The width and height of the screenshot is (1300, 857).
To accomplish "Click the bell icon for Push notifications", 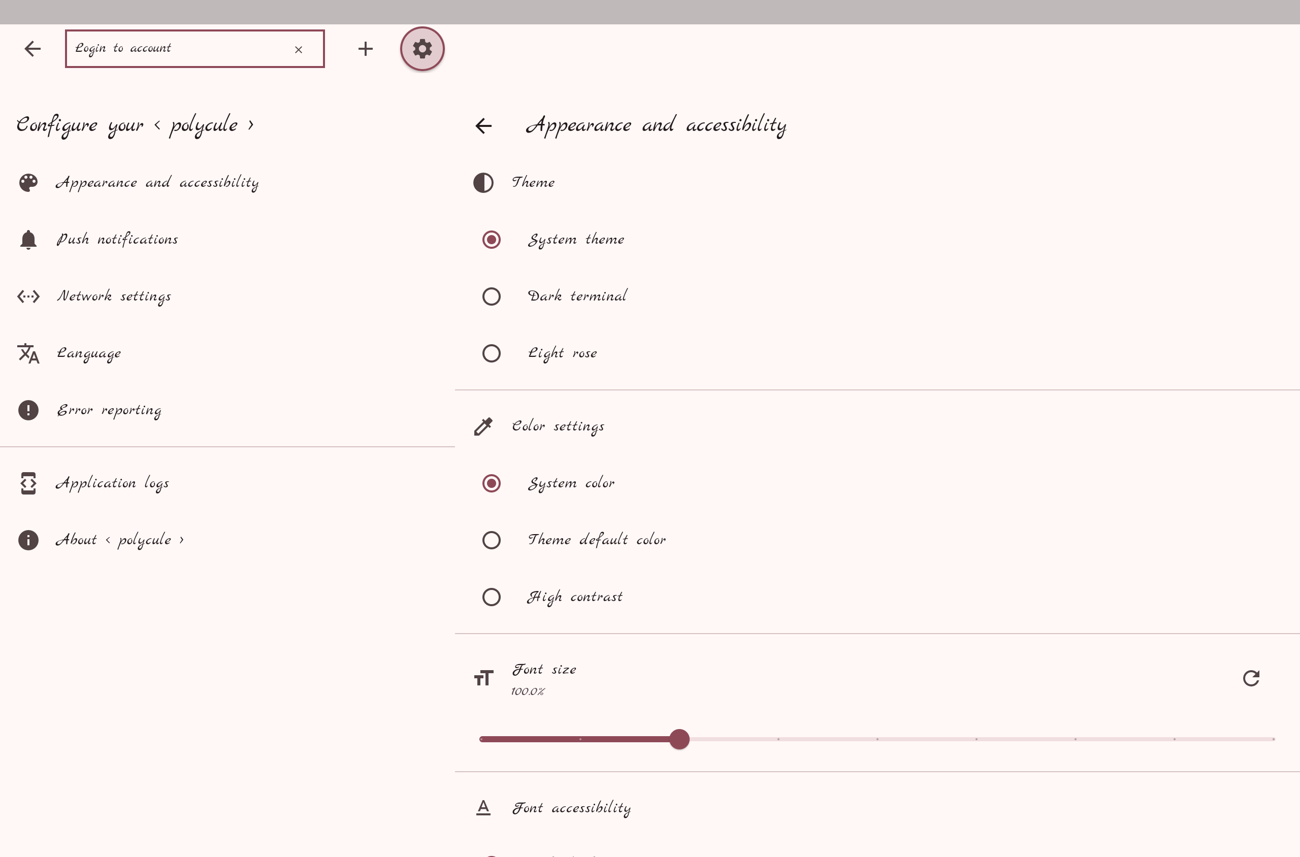I will (28, 240).
